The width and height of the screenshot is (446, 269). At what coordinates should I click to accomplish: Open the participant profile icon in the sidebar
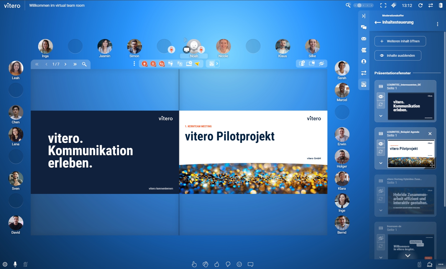point(364,61)
